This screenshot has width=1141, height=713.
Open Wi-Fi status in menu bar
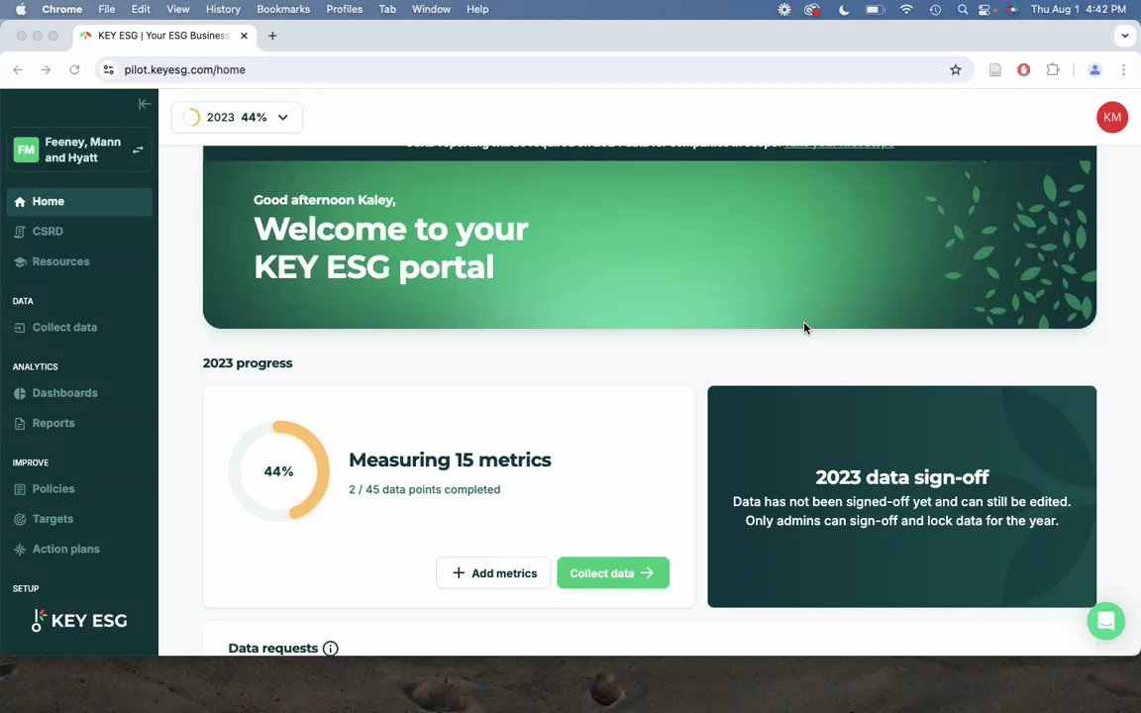[906, 10]
